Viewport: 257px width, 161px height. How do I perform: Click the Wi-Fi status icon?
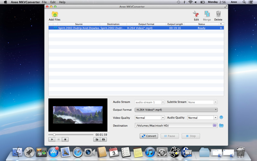point(190,2)
